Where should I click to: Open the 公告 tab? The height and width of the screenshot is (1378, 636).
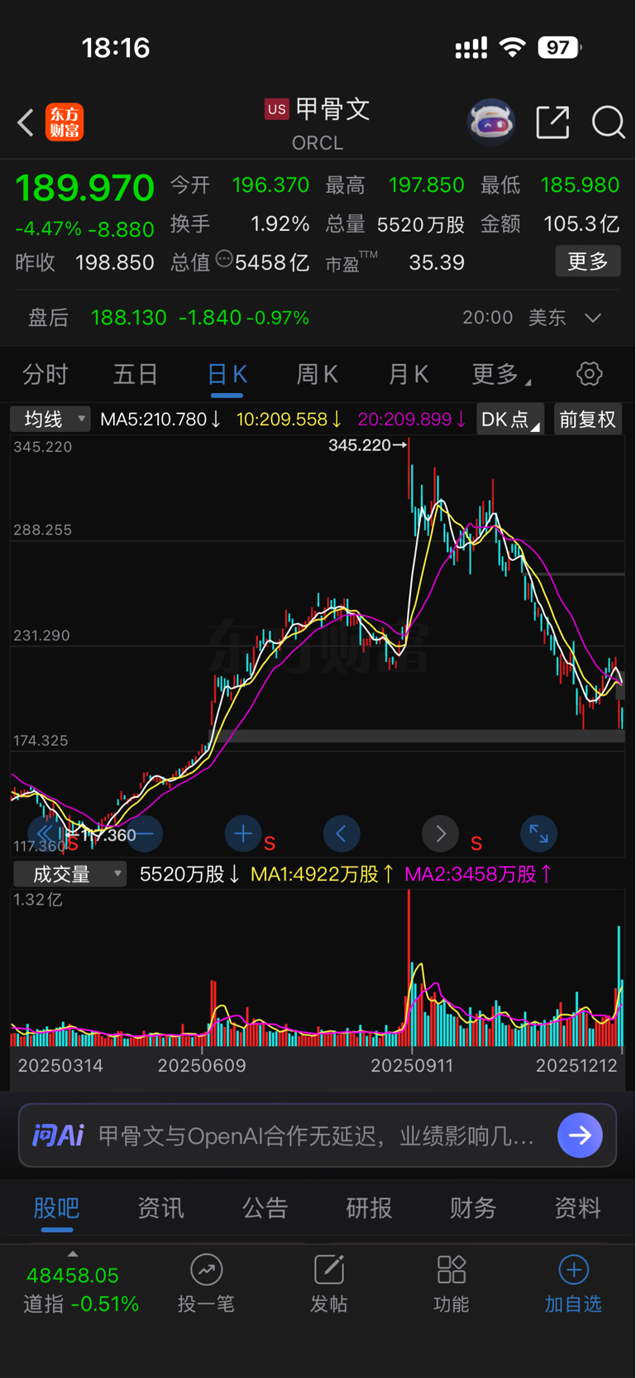pos(265,1208)
